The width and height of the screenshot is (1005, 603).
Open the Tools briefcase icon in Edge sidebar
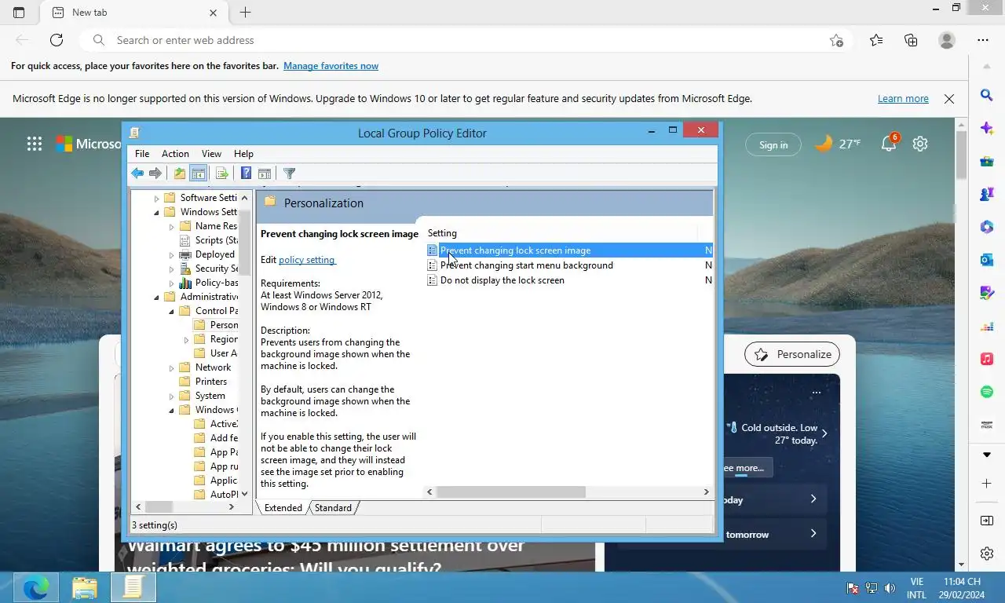987,161
